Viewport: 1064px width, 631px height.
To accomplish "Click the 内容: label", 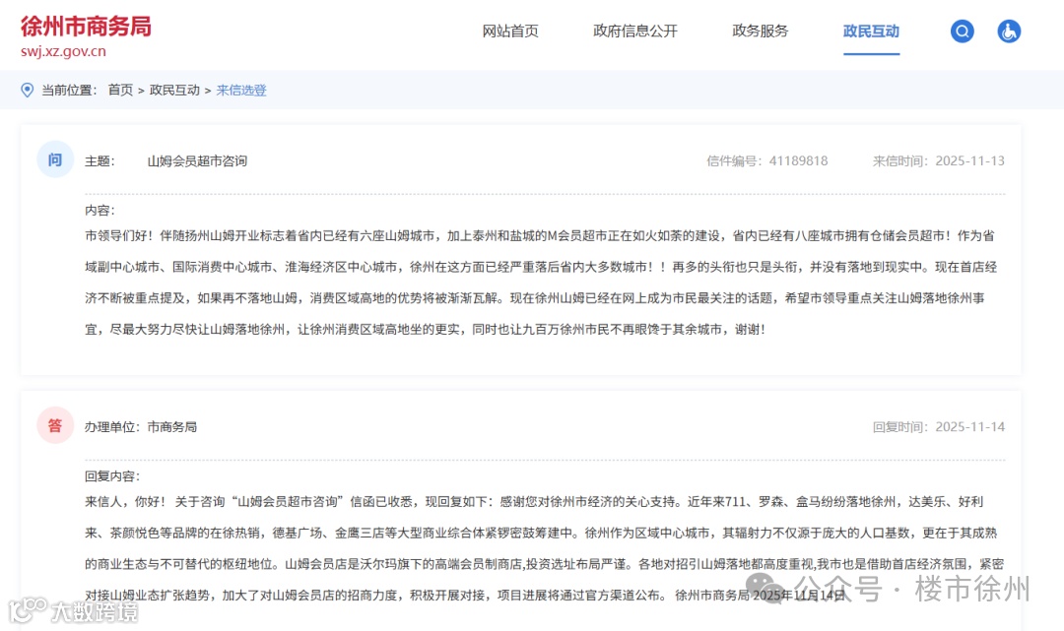I will [100, 210].
